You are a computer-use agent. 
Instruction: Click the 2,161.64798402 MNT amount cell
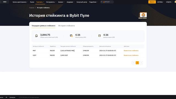pos(67,51)
